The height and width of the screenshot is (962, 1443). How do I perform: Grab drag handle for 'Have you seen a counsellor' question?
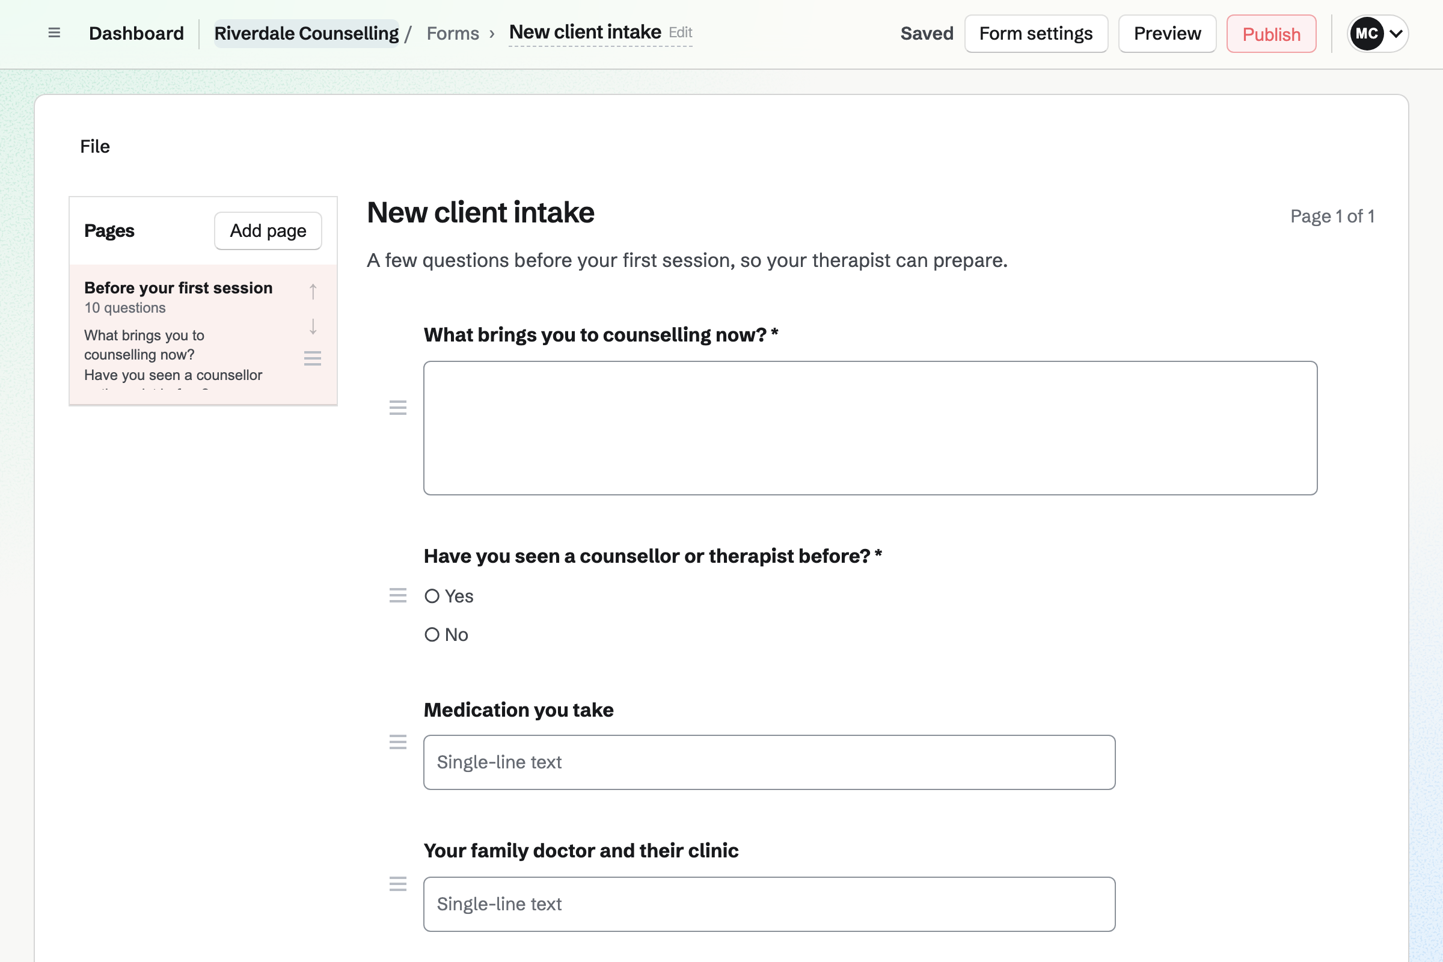398,595
